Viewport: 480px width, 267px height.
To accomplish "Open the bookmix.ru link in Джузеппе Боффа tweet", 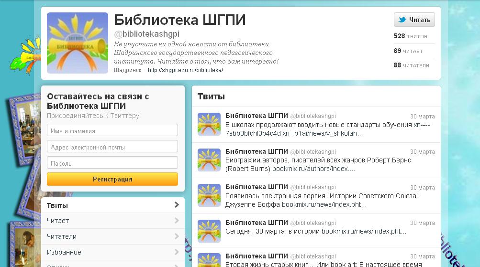I will point(324,205).
